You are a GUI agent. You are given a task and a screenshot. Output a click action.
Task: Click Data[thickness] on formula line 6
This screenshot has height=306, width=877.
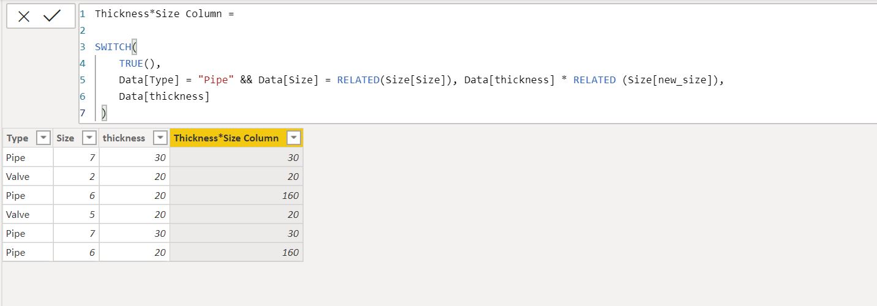[x=165, y=97]
